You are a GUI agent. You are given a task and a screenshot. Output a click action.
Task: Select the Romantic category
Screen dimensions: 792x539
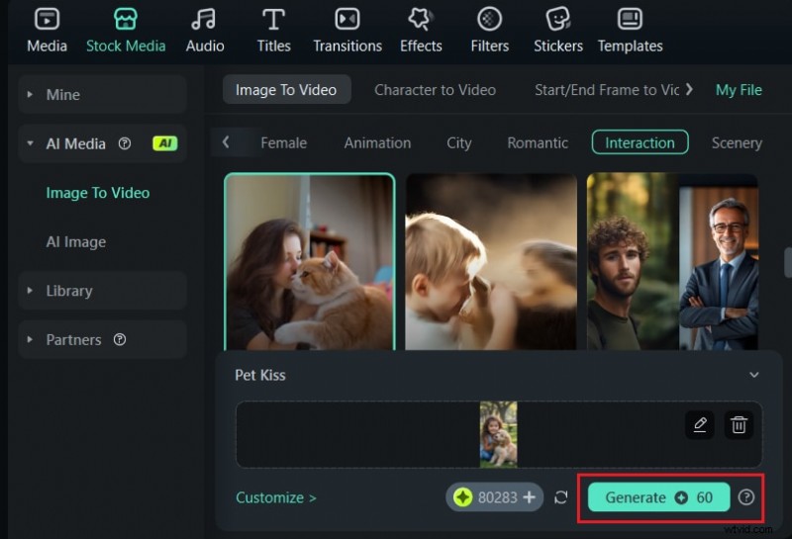(x=538, y=142)
